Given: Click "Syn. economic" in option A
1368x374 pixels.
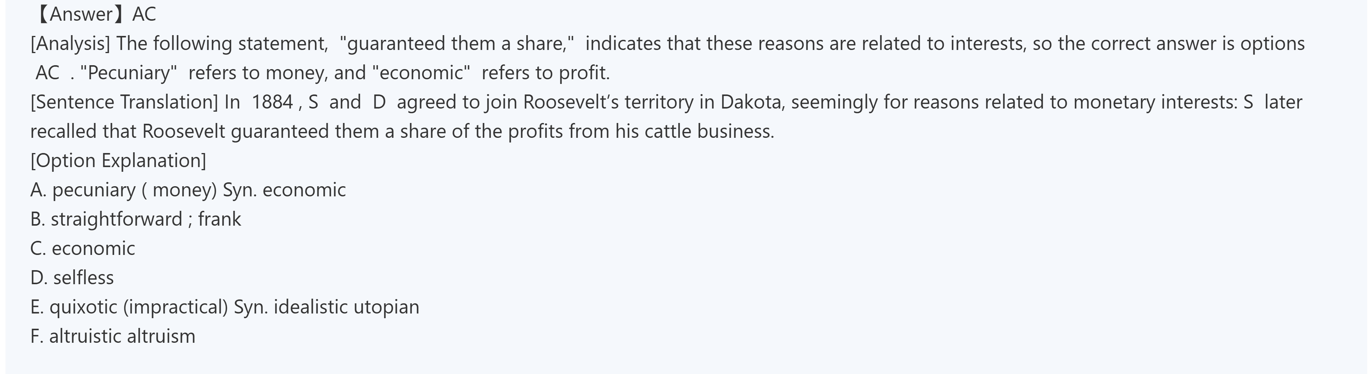Looking at the screenshot, I should pyautogui.click(x=284, y=190).
